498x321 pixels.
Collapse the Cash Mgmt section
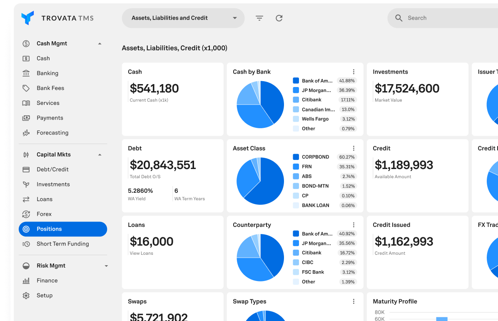click(x=100, y=43)
